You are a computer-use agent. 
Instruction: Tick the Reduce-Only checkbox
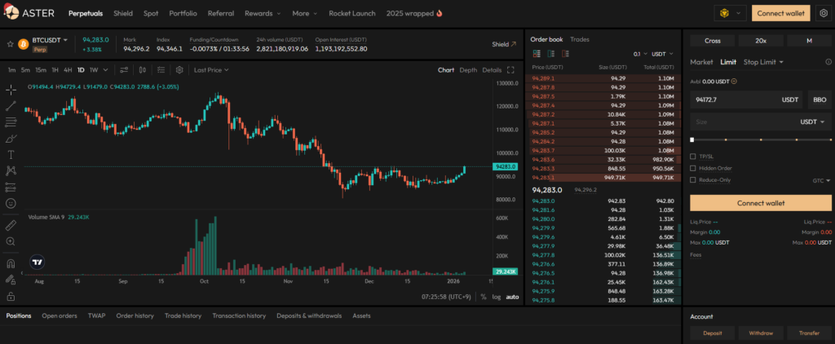[693, 180]
